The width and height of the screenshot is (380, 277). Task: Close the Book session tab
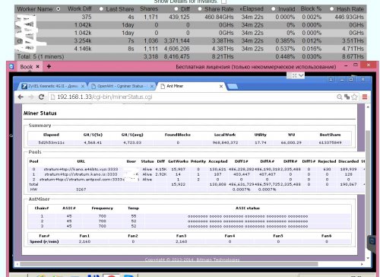click(37, 66)
